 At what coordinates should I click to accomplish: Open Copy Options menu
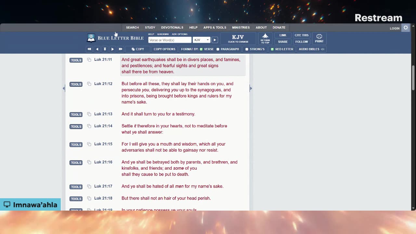tap(164, 49)
